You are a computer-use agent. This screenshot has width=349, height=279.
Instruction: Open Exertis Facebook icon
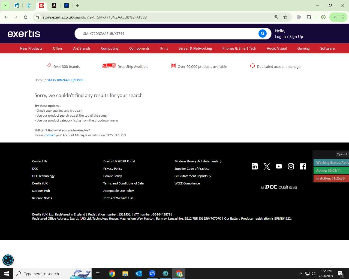[303, 166]
